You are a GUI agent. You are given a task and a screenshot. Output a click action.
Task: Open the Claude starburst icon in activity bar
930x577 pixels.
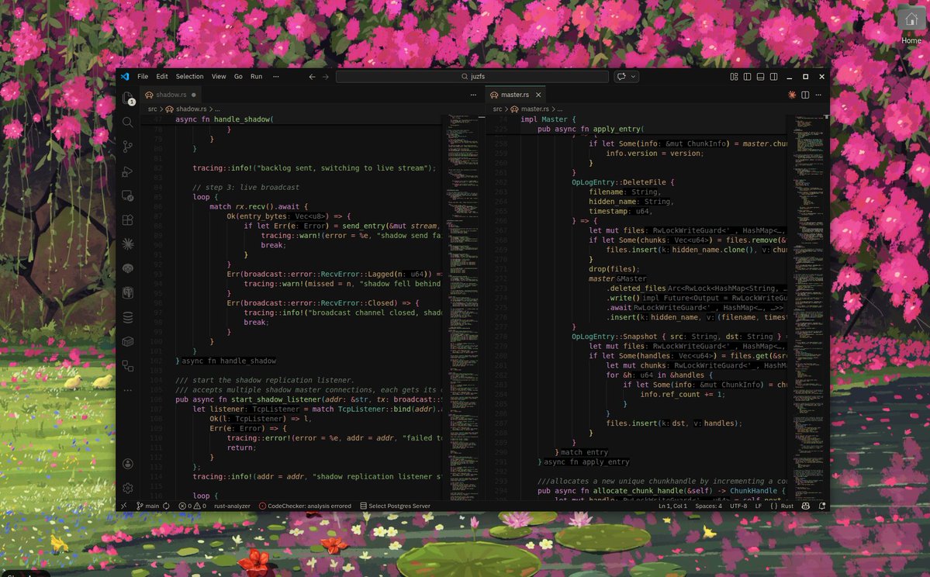pos(127,244)
